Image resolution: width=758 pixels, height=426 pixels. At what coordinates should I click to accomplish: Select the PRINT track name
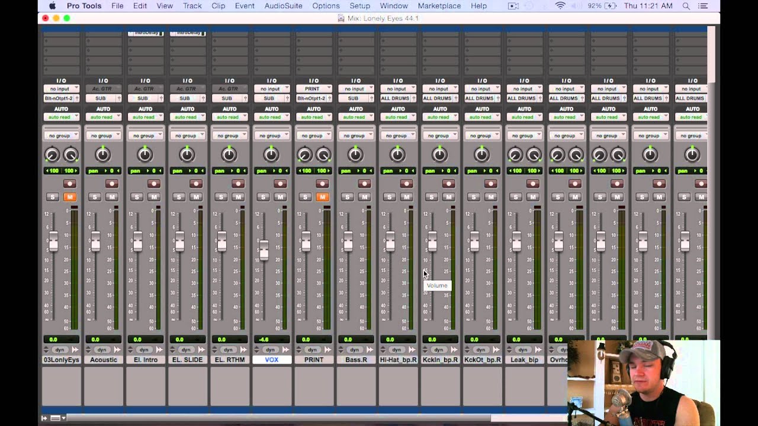click(313, 360)
